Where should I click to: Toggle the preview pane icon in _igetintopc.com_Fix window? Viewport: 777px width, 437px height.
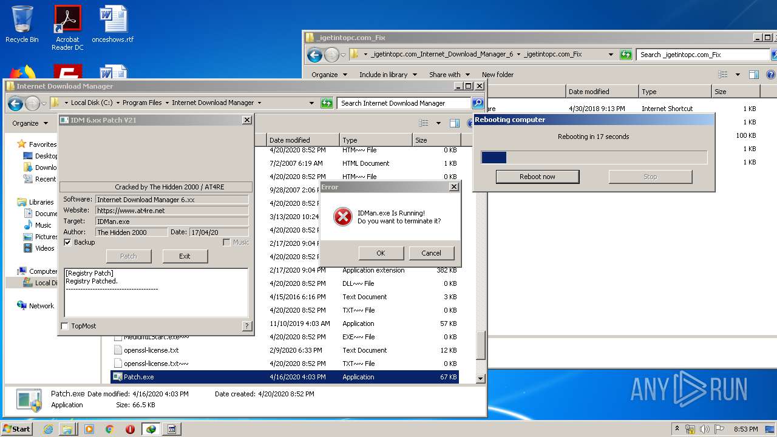(x=753, y=75)
